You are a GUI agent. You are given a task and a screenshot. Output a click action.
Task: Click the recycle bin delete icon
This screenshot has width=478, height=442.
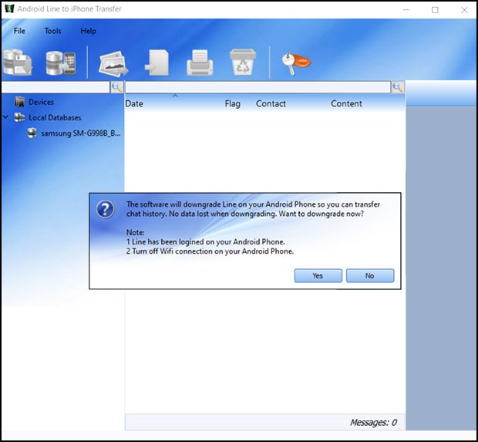[x=242, y=63]
